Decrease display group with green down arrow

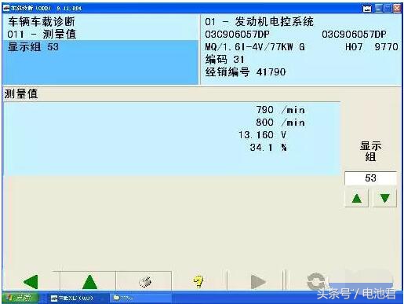(x=385, y=198)
